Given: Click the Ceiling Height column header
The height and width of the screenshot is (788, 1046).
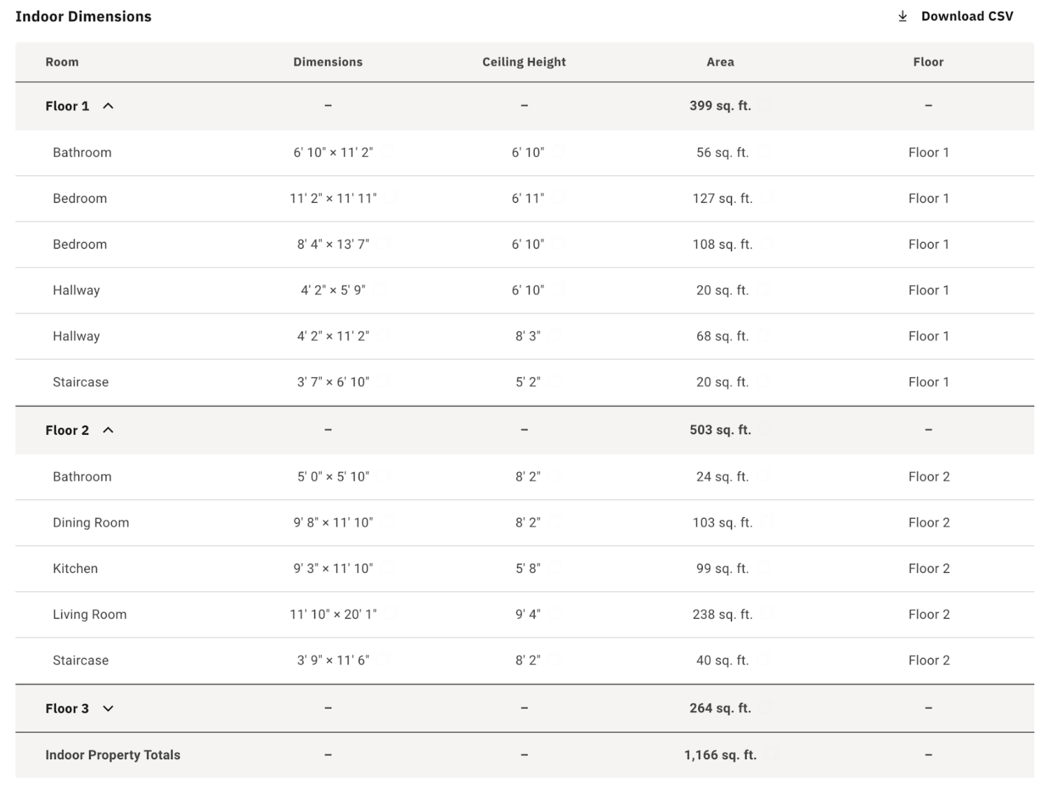Looking at the screenshot, I should (x=524, y=62).
